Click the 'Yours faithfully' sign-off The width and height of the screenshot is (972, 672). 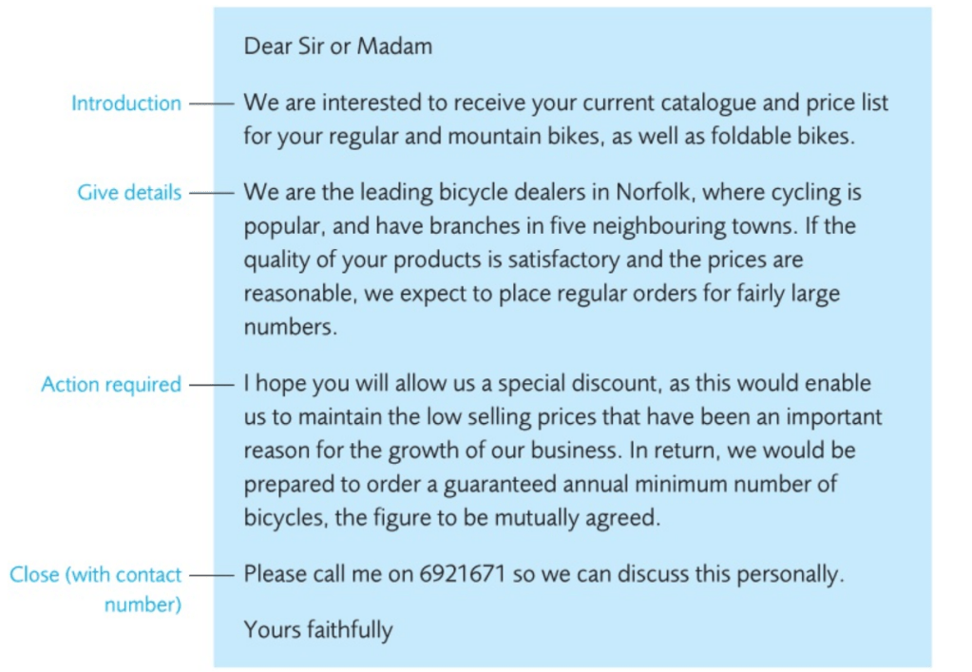pos(317,628)
